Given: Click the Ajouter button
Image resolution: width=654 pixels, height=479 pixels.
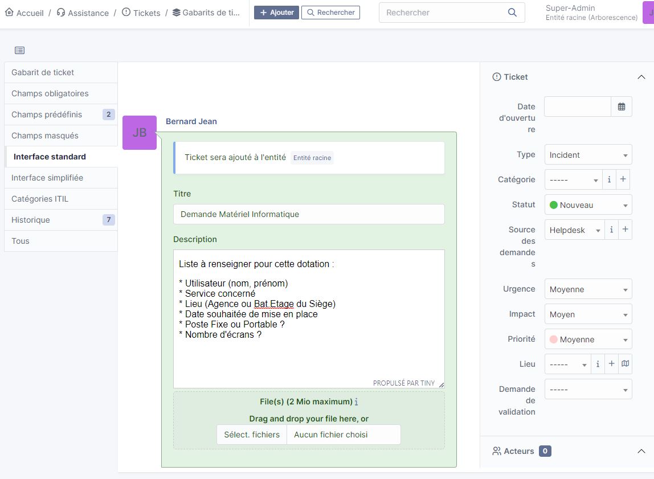Looking at the screenshot, I should (x=276, y=12).
